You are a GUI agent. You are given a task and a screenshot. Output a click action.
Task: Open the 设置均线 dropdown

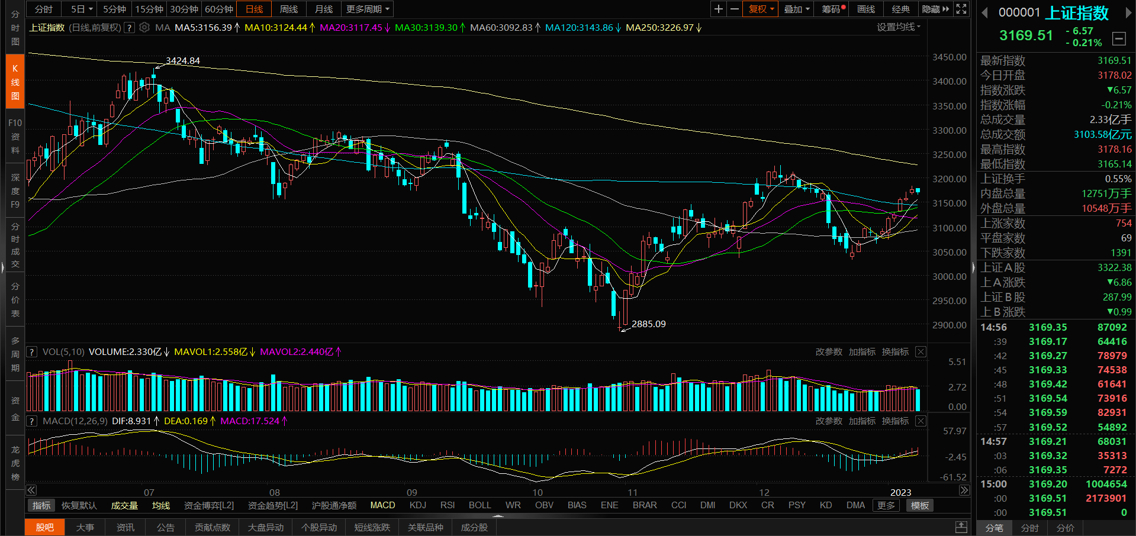898,27
